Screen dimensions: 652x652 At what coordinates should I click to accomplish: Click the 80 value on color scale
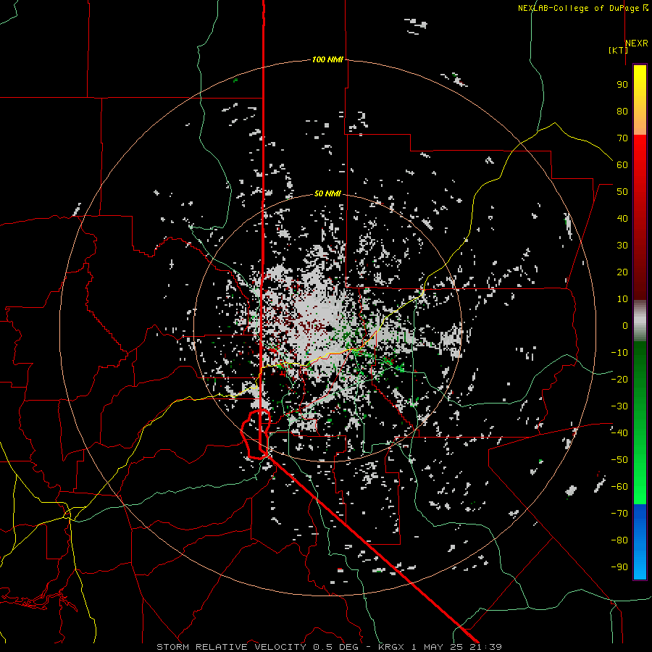622,112
